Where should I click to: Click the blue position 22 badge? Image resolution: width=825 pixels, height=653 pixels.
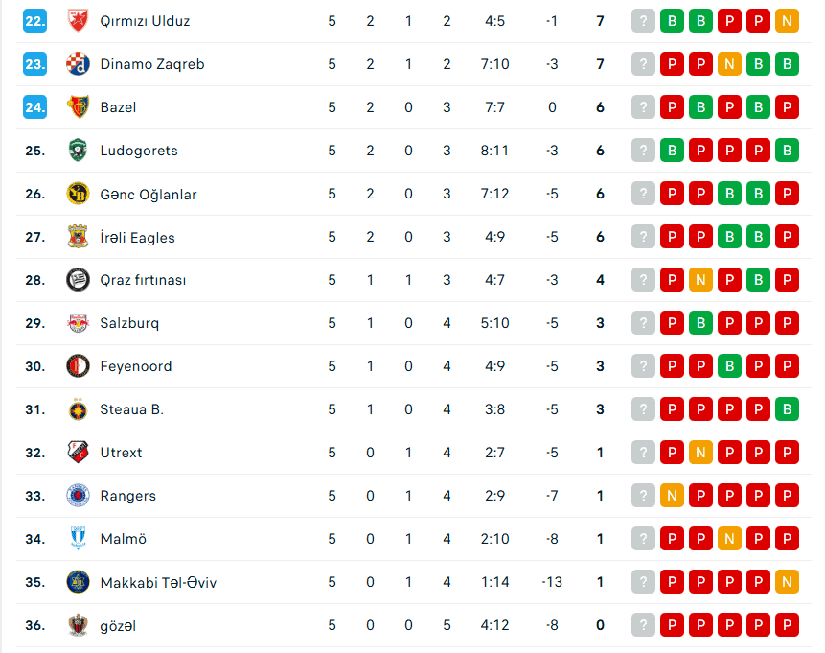pyautogui.click(x=35, y=21)
